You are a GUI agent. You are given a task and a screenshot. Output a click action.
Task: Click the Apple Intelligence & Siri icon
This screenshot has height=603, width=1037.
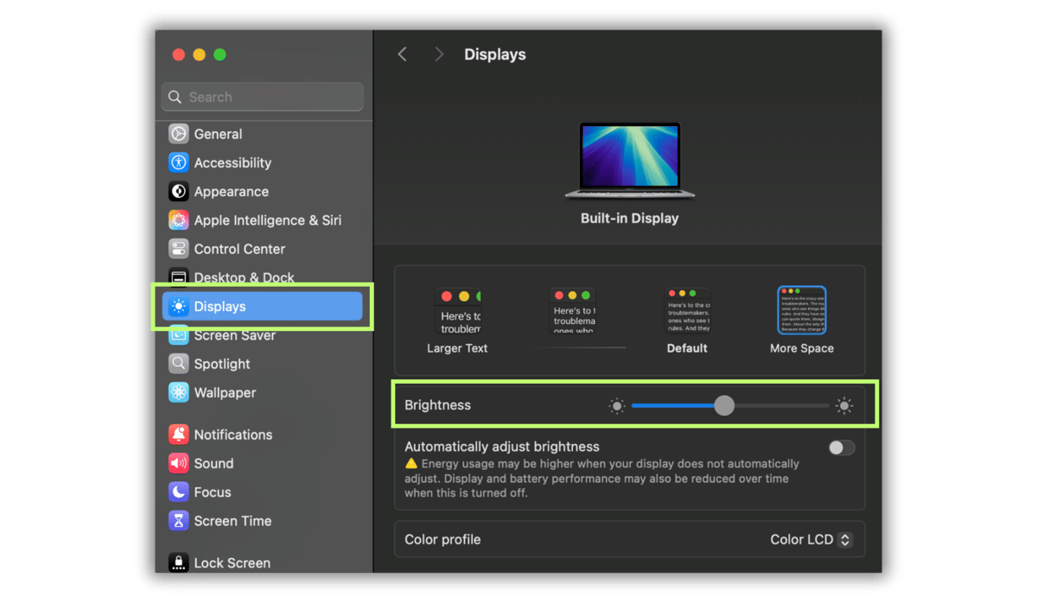(x=178, y=220)
